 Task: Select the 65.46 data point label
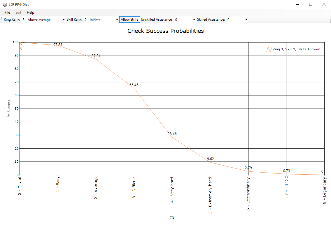coord(134,85)
